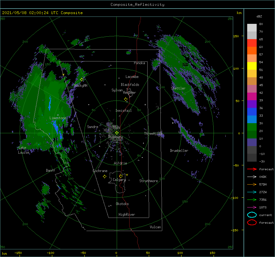Click the 'km' unit label at top right
This screenshot has width=275, height=257.
coord(239,13)
